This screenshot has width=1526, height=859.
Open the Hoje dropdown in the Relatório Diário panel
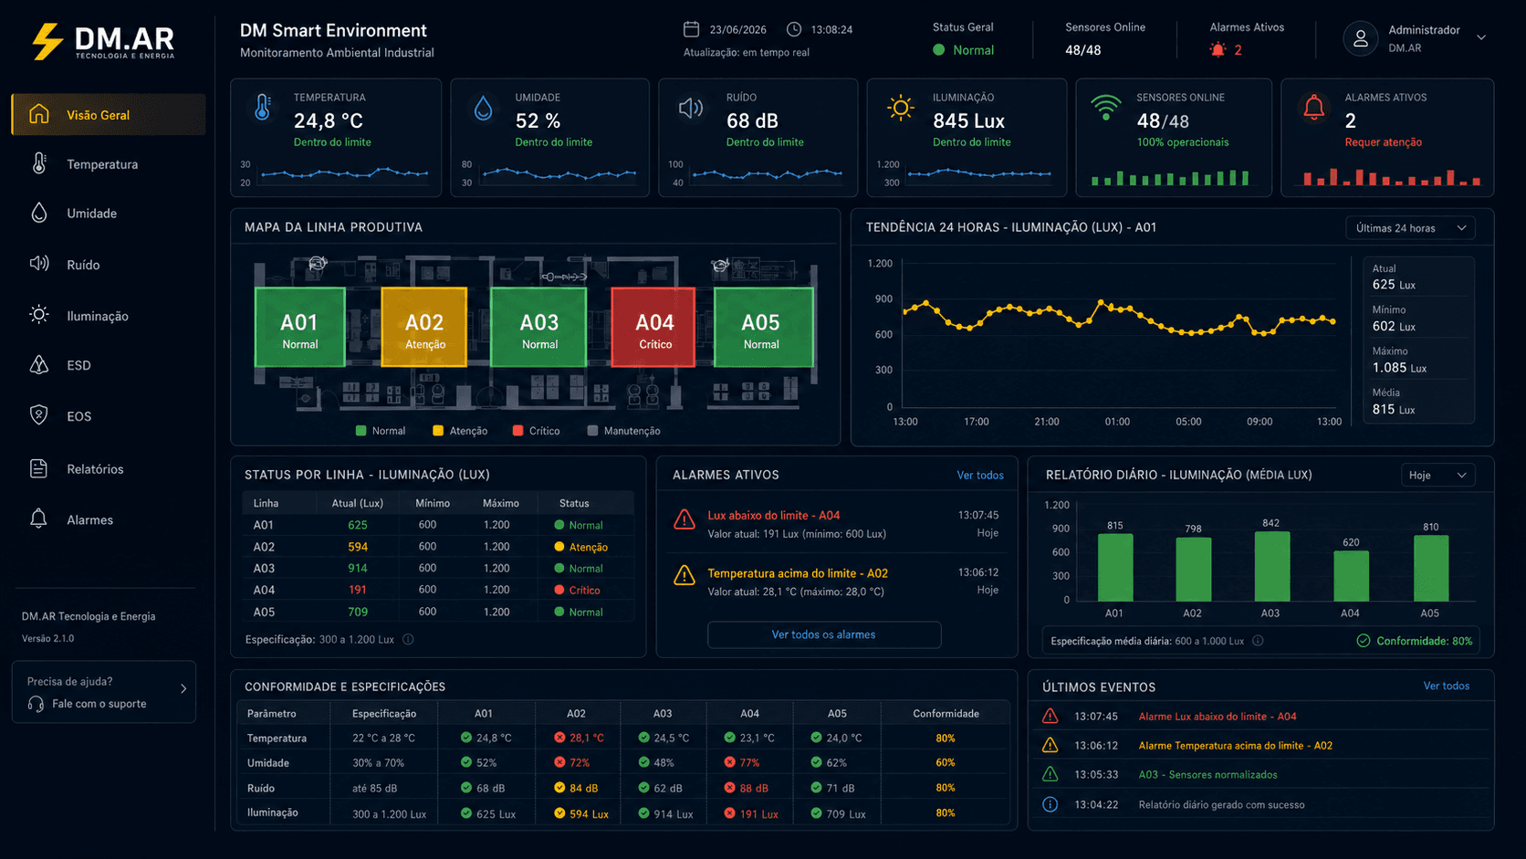[1437, 475]
